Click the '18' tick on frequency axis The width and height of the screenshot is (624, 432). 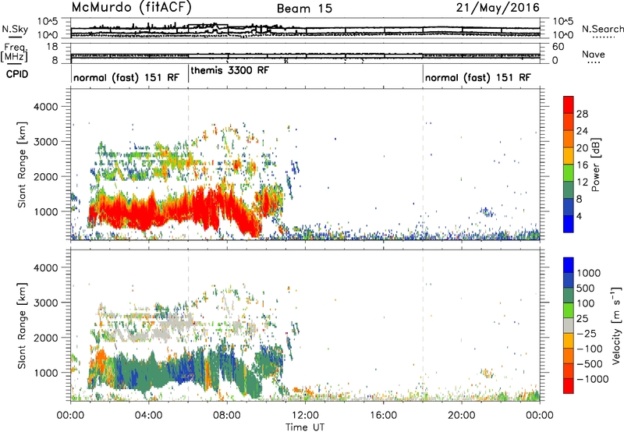click(x=52, y=47)
